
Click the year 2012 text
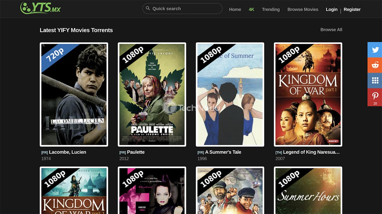tap(124, 158)
